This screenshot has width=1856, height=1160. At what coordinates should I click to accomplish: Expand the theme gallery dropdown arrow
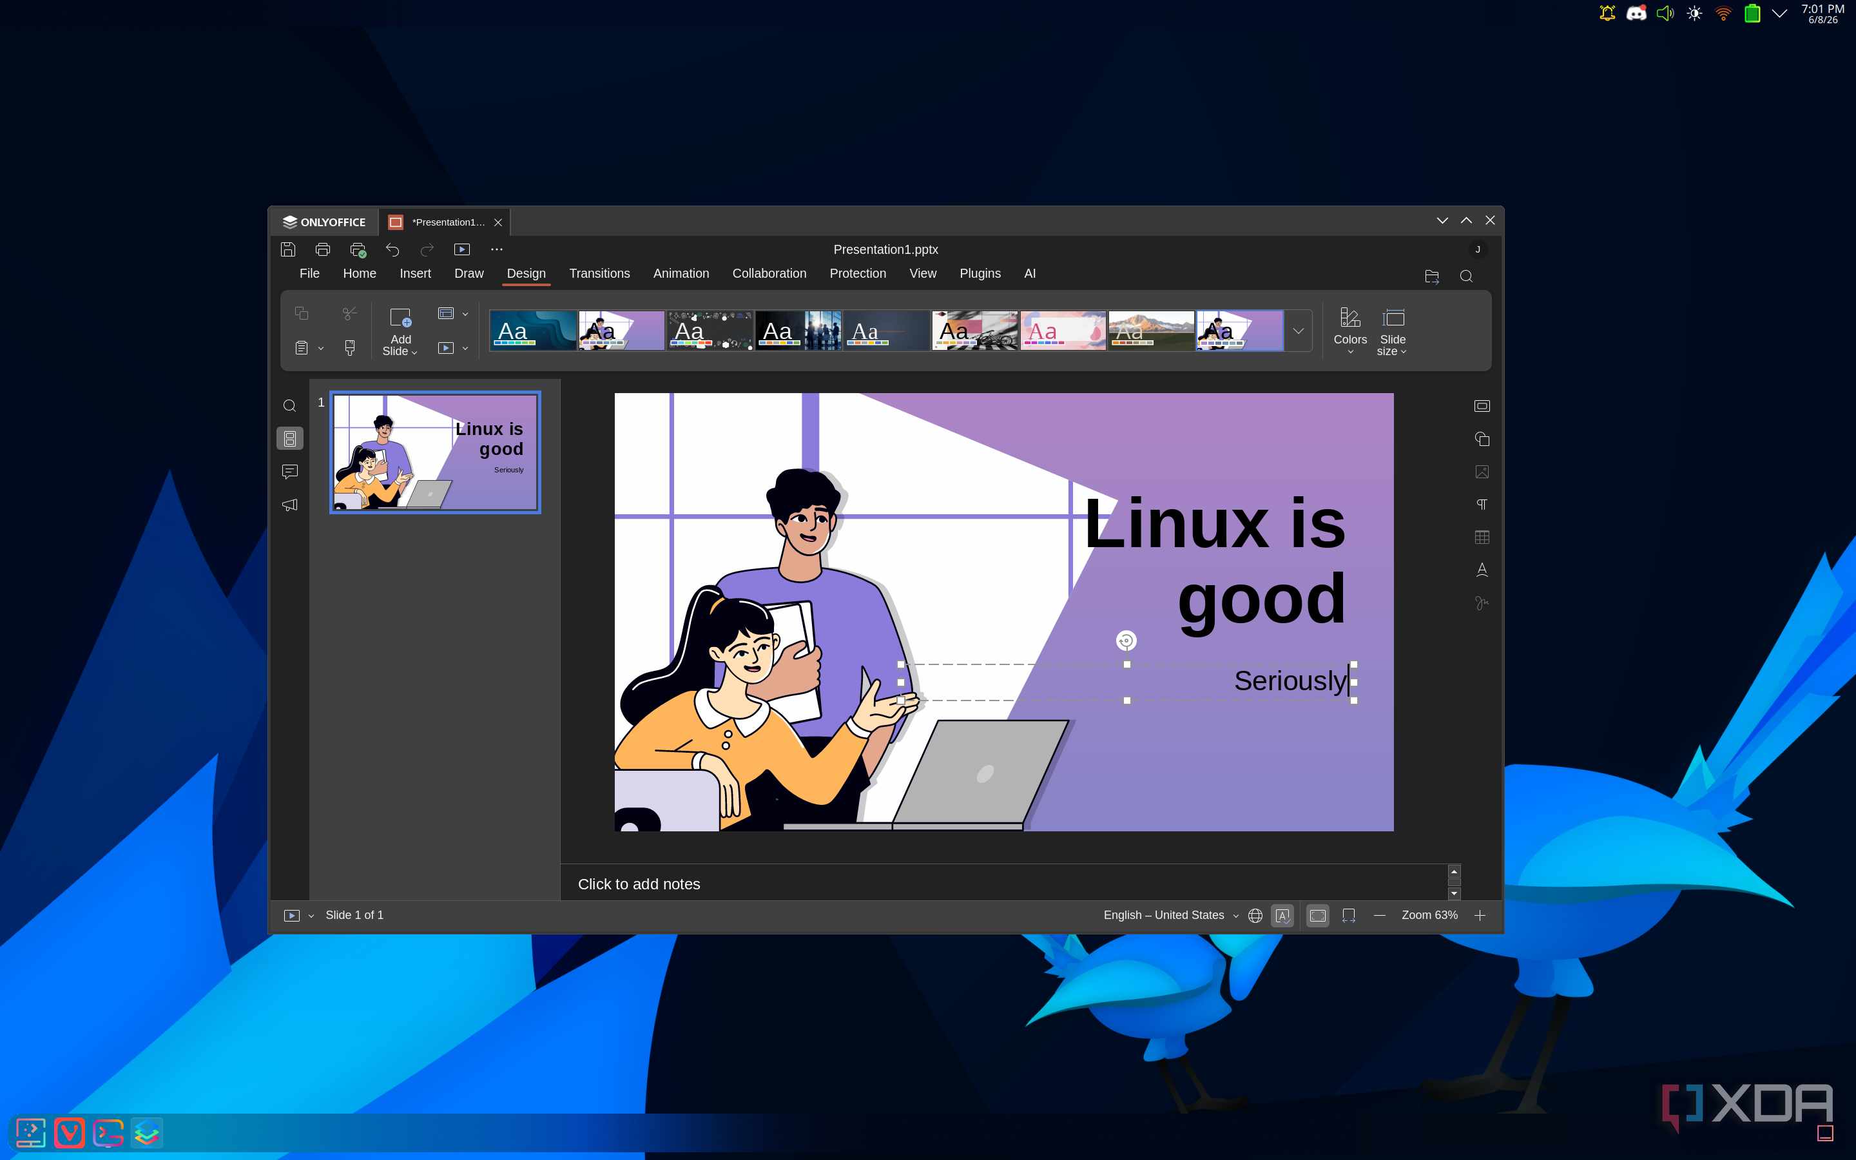click(1299, 331)
